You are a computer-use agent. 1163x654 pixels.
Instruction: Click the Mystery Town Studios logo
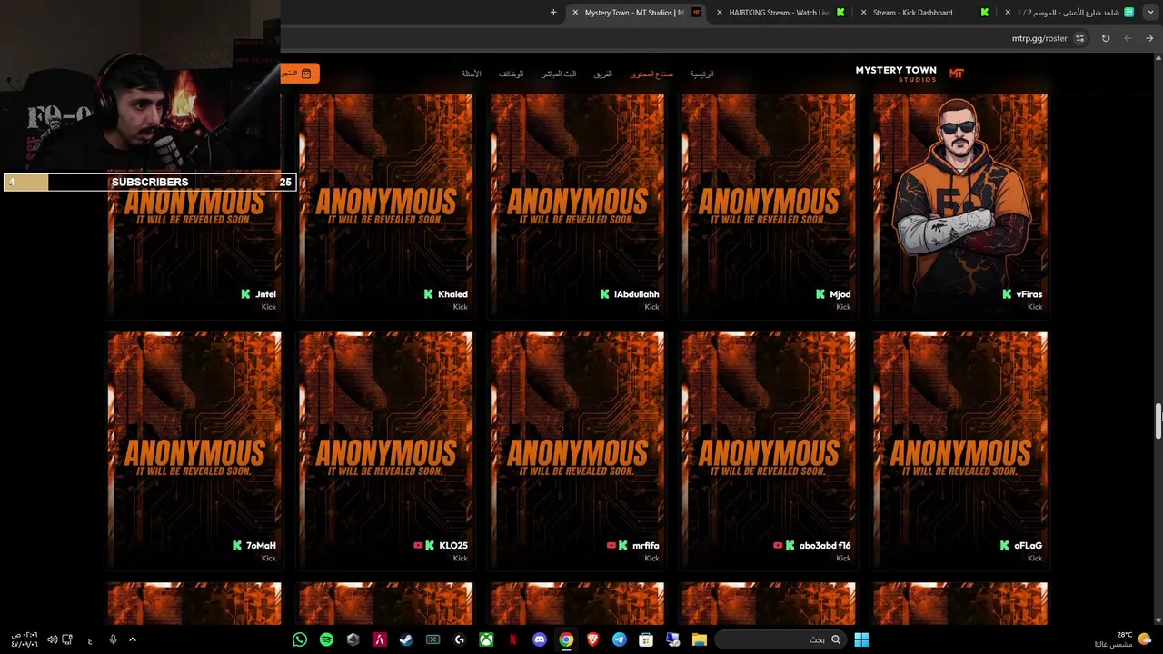pyautogui.click(x=910, y=74)
